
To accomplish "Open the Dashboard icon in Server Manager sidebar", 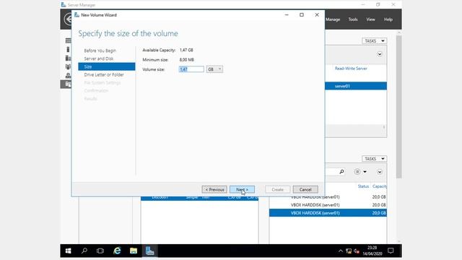I will tap(68, 40).
